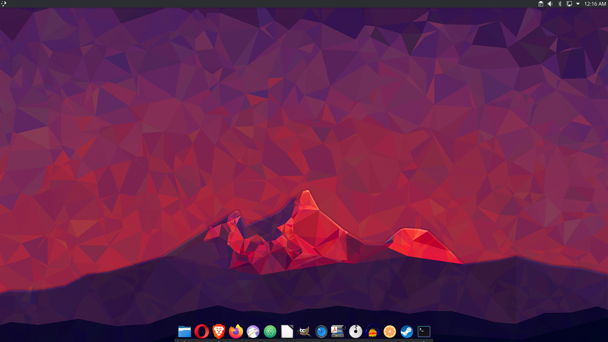
Task: Open the LibreOffice document icon in the dock
Action: (x=287, y=332)
